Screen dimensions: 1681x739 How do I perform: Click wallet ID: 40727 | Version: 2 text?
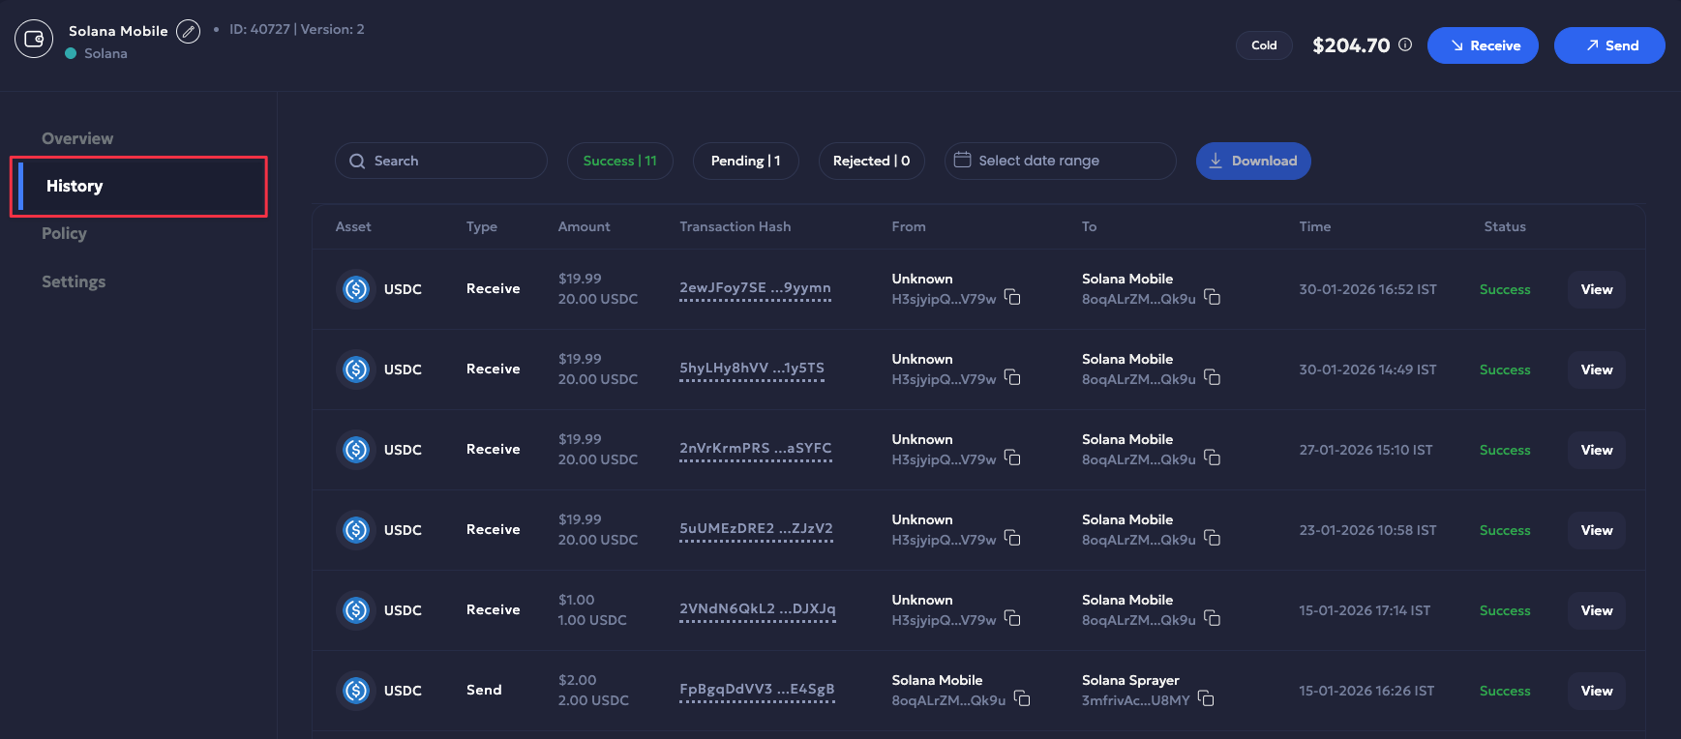pyautogui.click(x=297, y=29)
